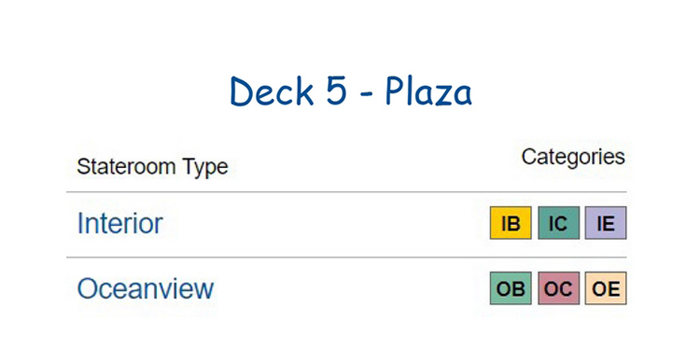
Task: Click the IB interior category box
Action: coord(511,223)
